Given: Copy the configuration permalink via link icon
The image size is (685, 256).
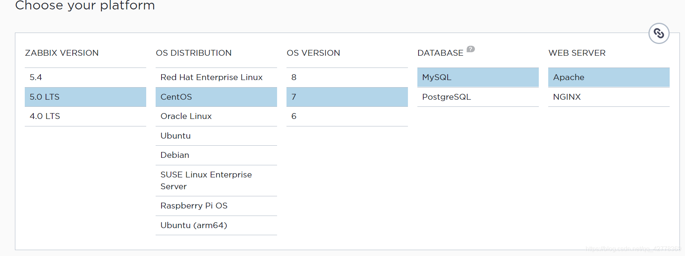Looking at the screenshot, I should [x=659, y=33].
